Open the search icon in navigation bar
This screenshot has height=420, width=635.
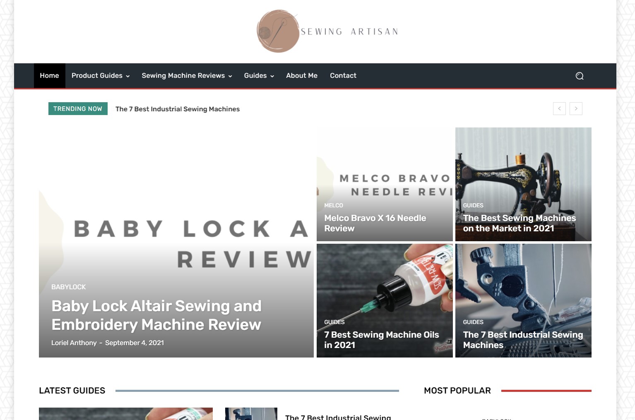click(x=580, y=76)
